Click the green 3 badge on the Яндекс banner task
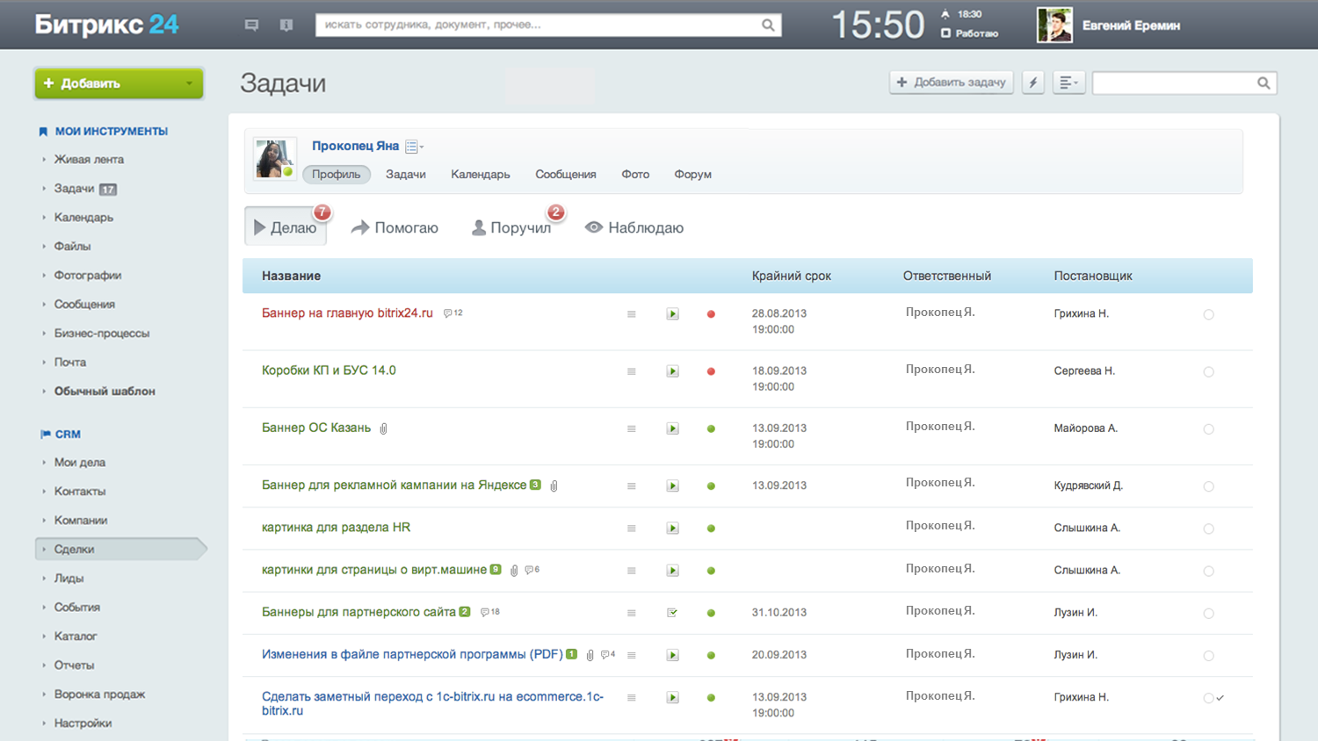 pos(535,485)
